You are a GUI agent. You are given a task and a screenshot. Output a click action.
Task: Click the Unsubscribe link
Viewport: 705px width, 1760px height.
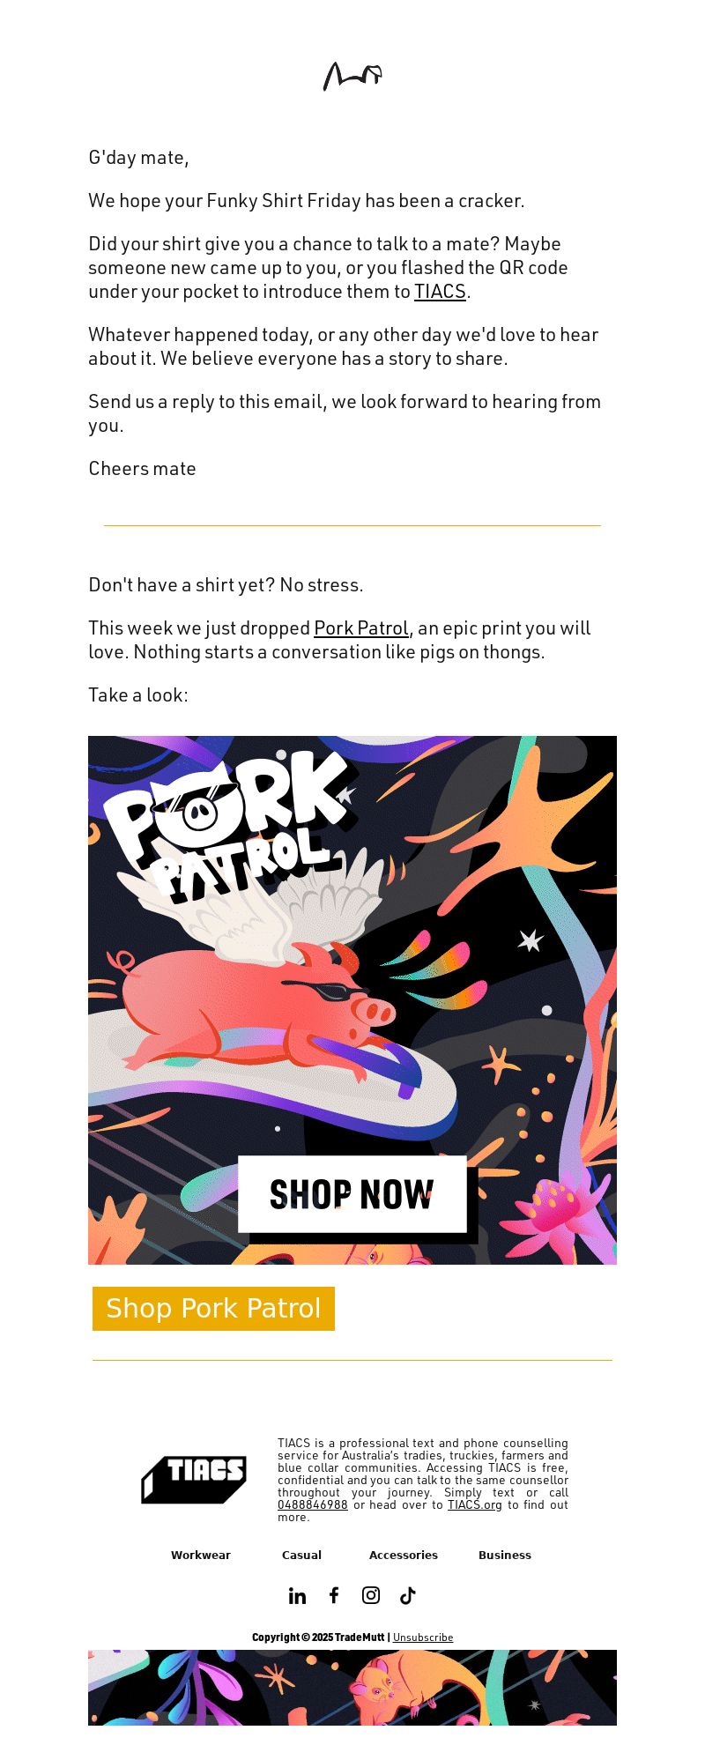(x=423, y=1637)
